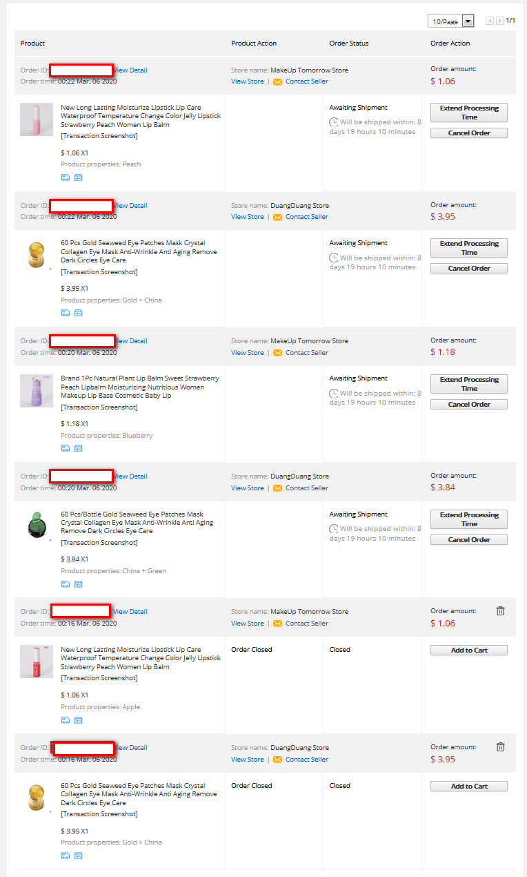Contact Seller for the $1.18 order
Viewport: 527px width, 877px height.
coord(307,353)
